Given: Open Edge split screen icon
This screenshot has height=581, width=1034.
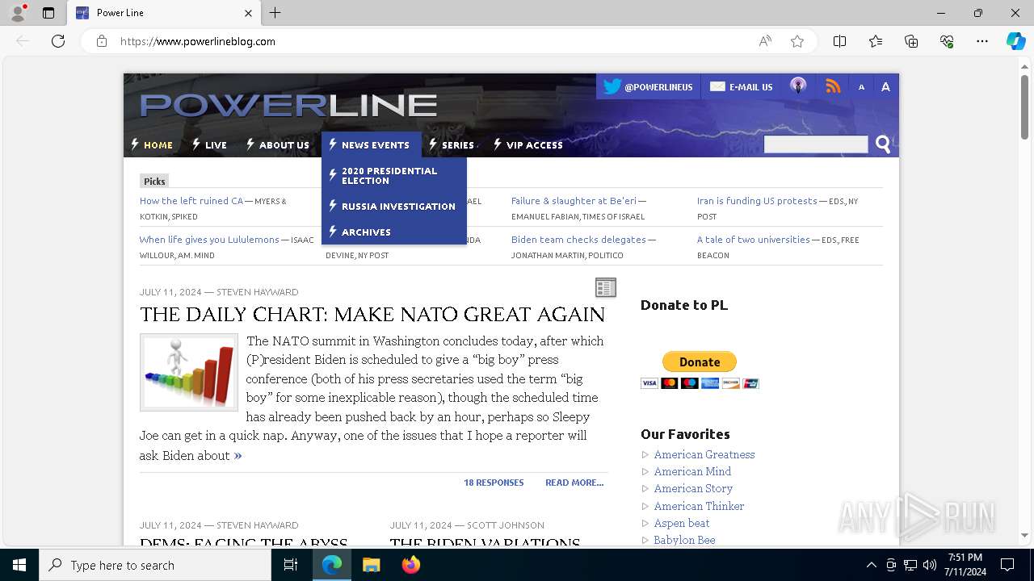Looking at the screenshot, I should [839, 41].
